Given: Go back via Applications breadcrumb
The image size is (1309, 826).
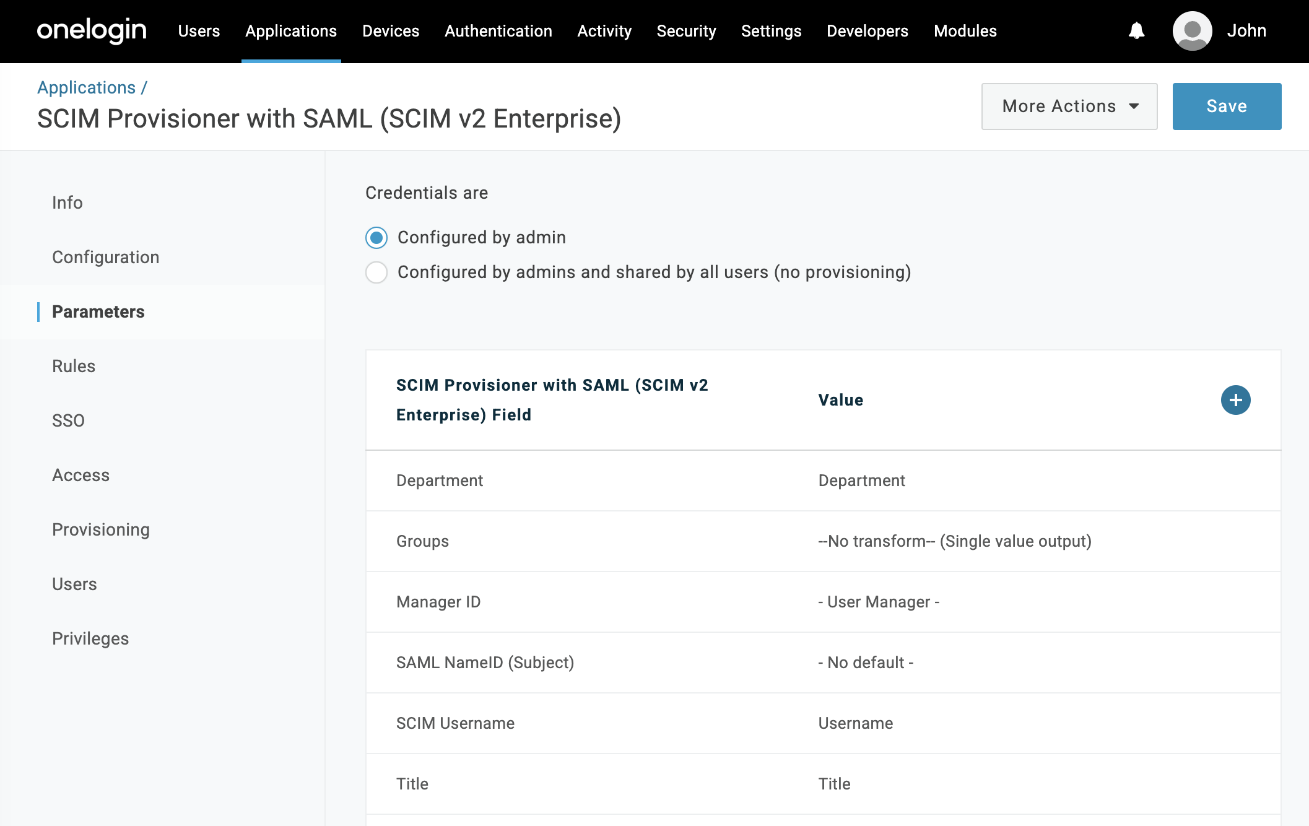Looking at the screenshot, I should [86, 88].
